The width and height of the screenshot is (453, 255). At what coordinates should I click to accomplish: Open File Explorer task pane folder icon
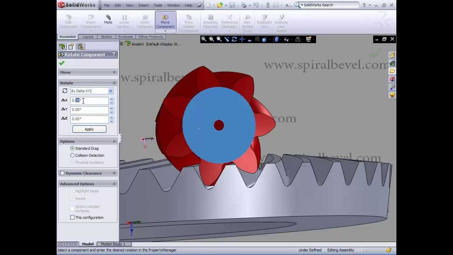[392, 71]
